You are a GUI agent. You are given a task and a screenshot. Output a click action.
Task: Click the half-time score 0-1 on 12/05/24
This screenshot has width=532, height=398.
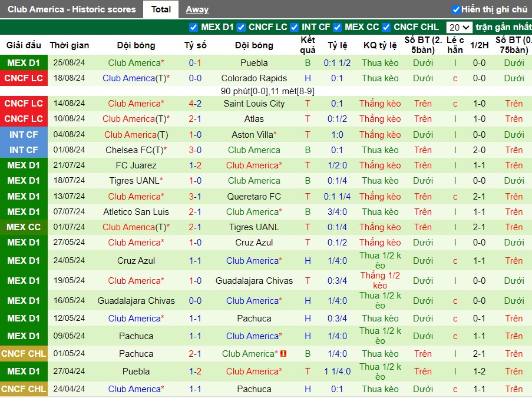pyautogui.click(x=479, y=319)
